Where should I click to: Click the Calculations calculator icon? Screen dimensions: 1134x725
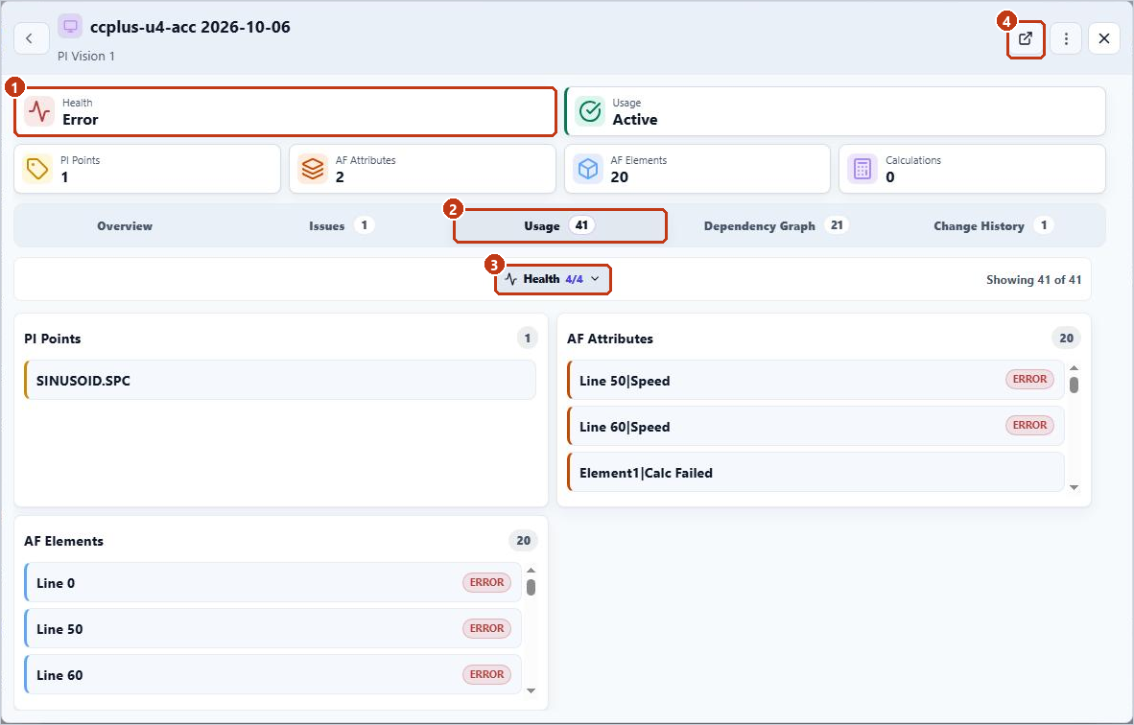click(862, 169)
